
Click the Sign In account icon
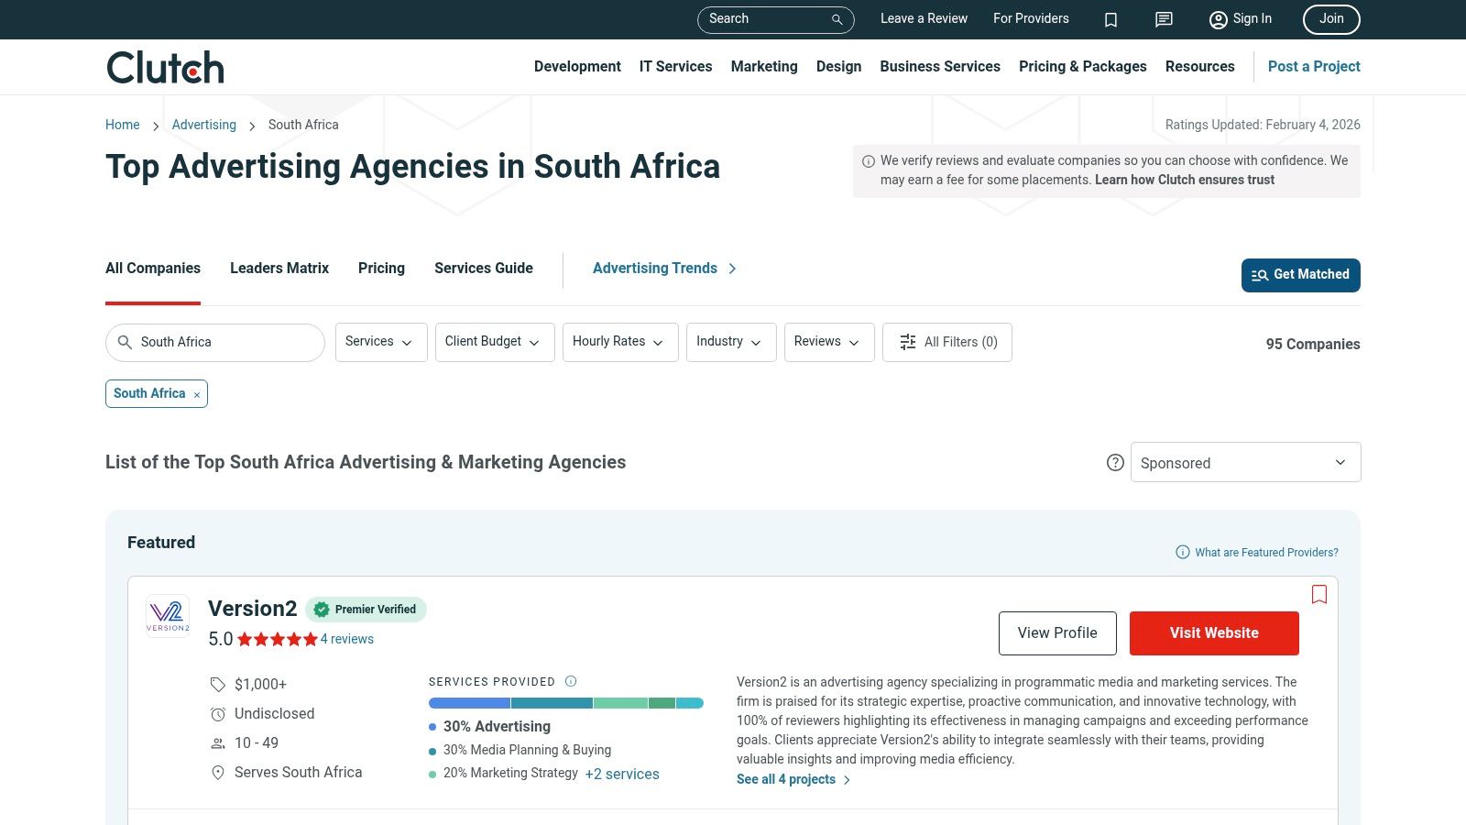(x=1218, y=19)
